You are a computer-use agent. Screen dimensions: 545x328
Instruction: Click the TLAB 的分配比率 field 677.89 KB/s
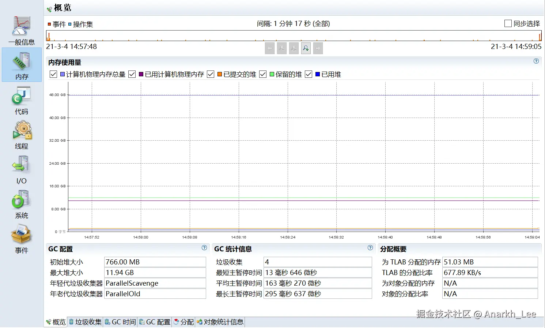(x=490, y=272)
